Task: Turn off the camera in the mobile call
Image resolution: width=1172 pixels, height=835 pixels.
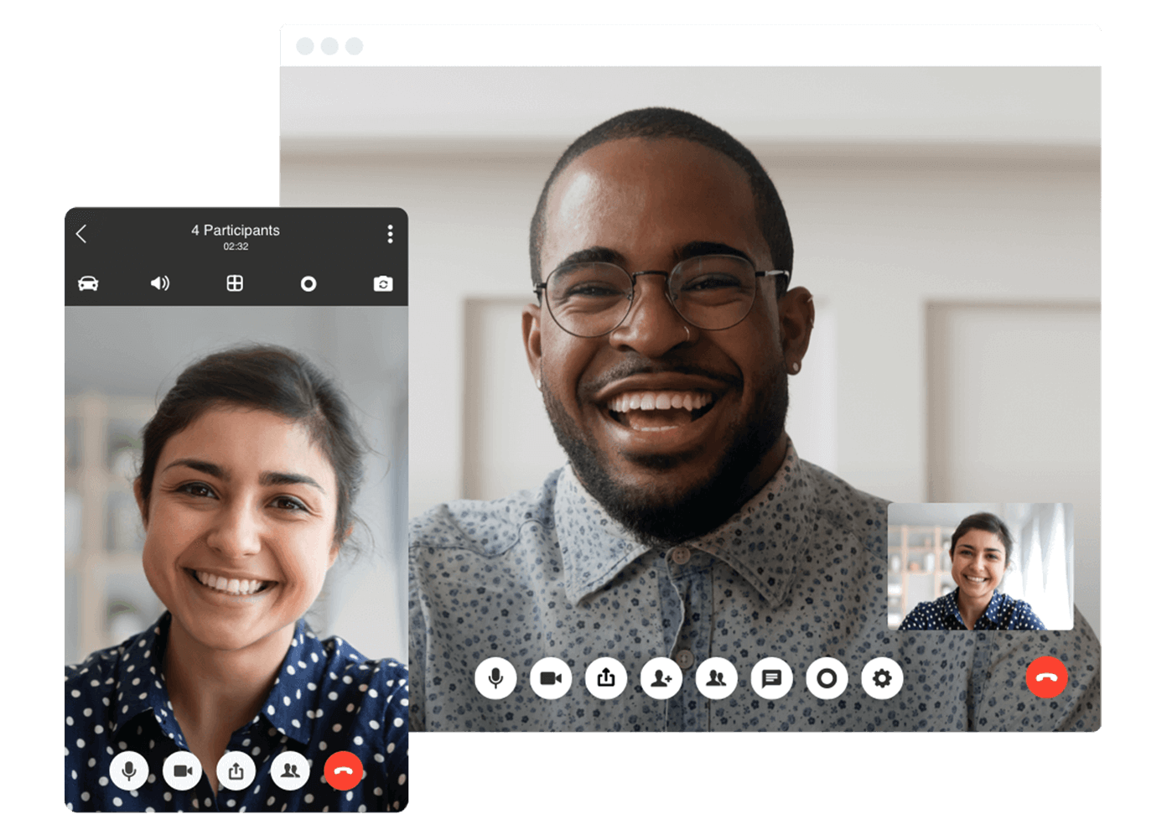Action: [183, 770]
